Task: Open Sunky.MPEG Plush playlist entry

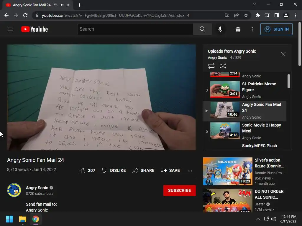Action: click(x=260, y=146)
